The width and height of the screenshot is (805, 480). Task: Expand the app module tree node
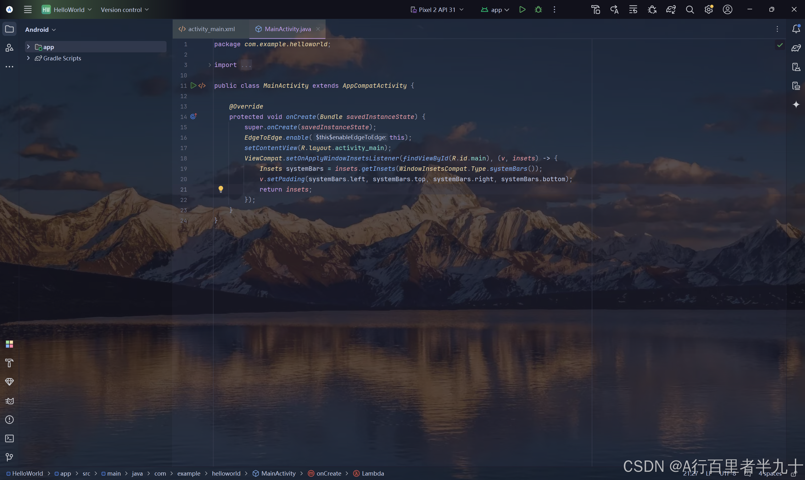[x=28, y=47]
